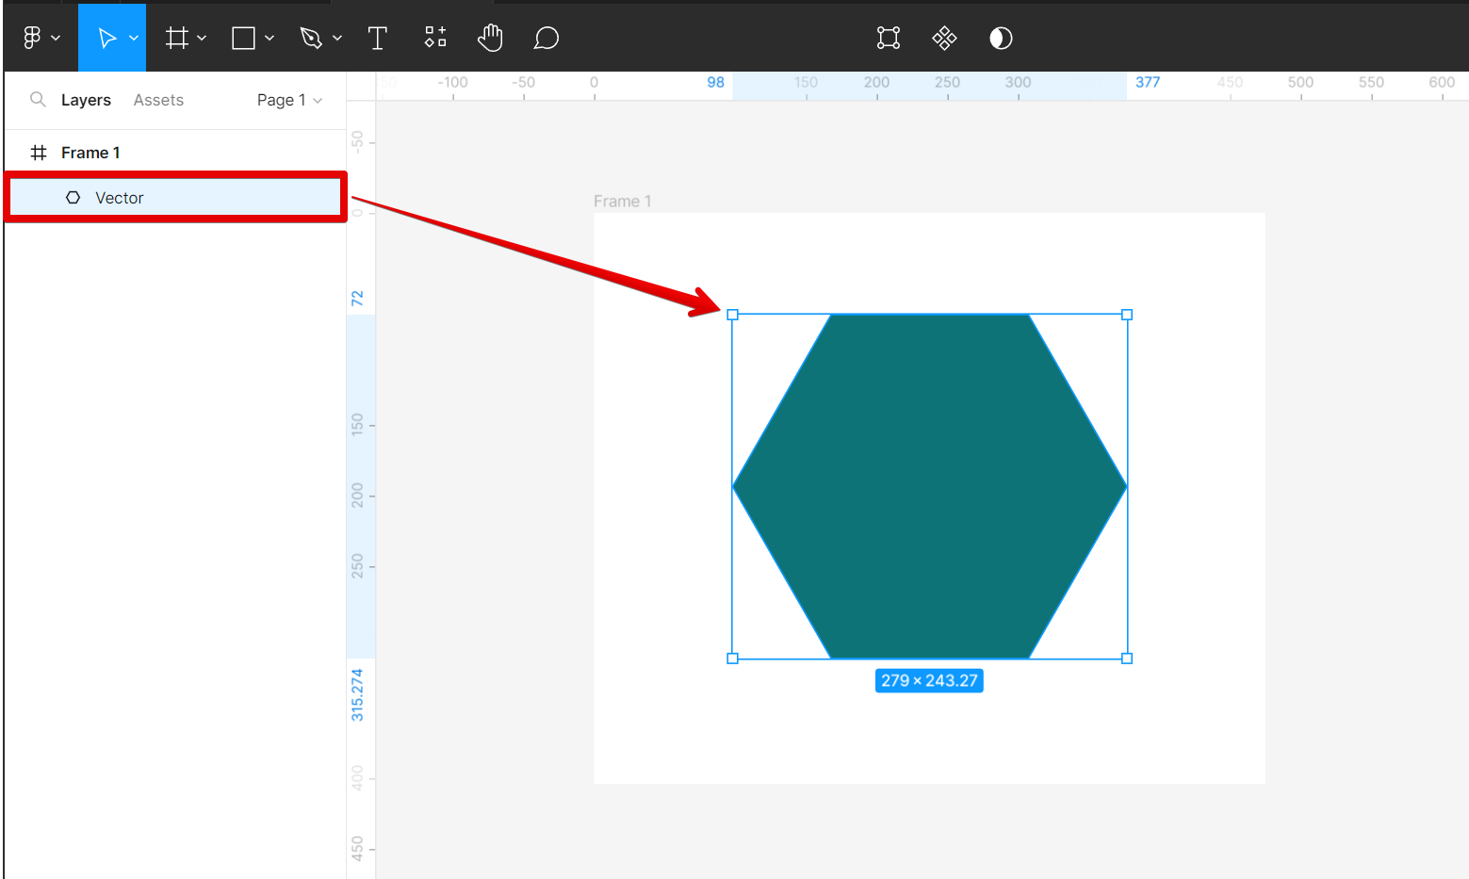This screenshot has height=879, width=1469.
Task: Expand the Move tool dropdown arrow
Action: coord(134,39)
